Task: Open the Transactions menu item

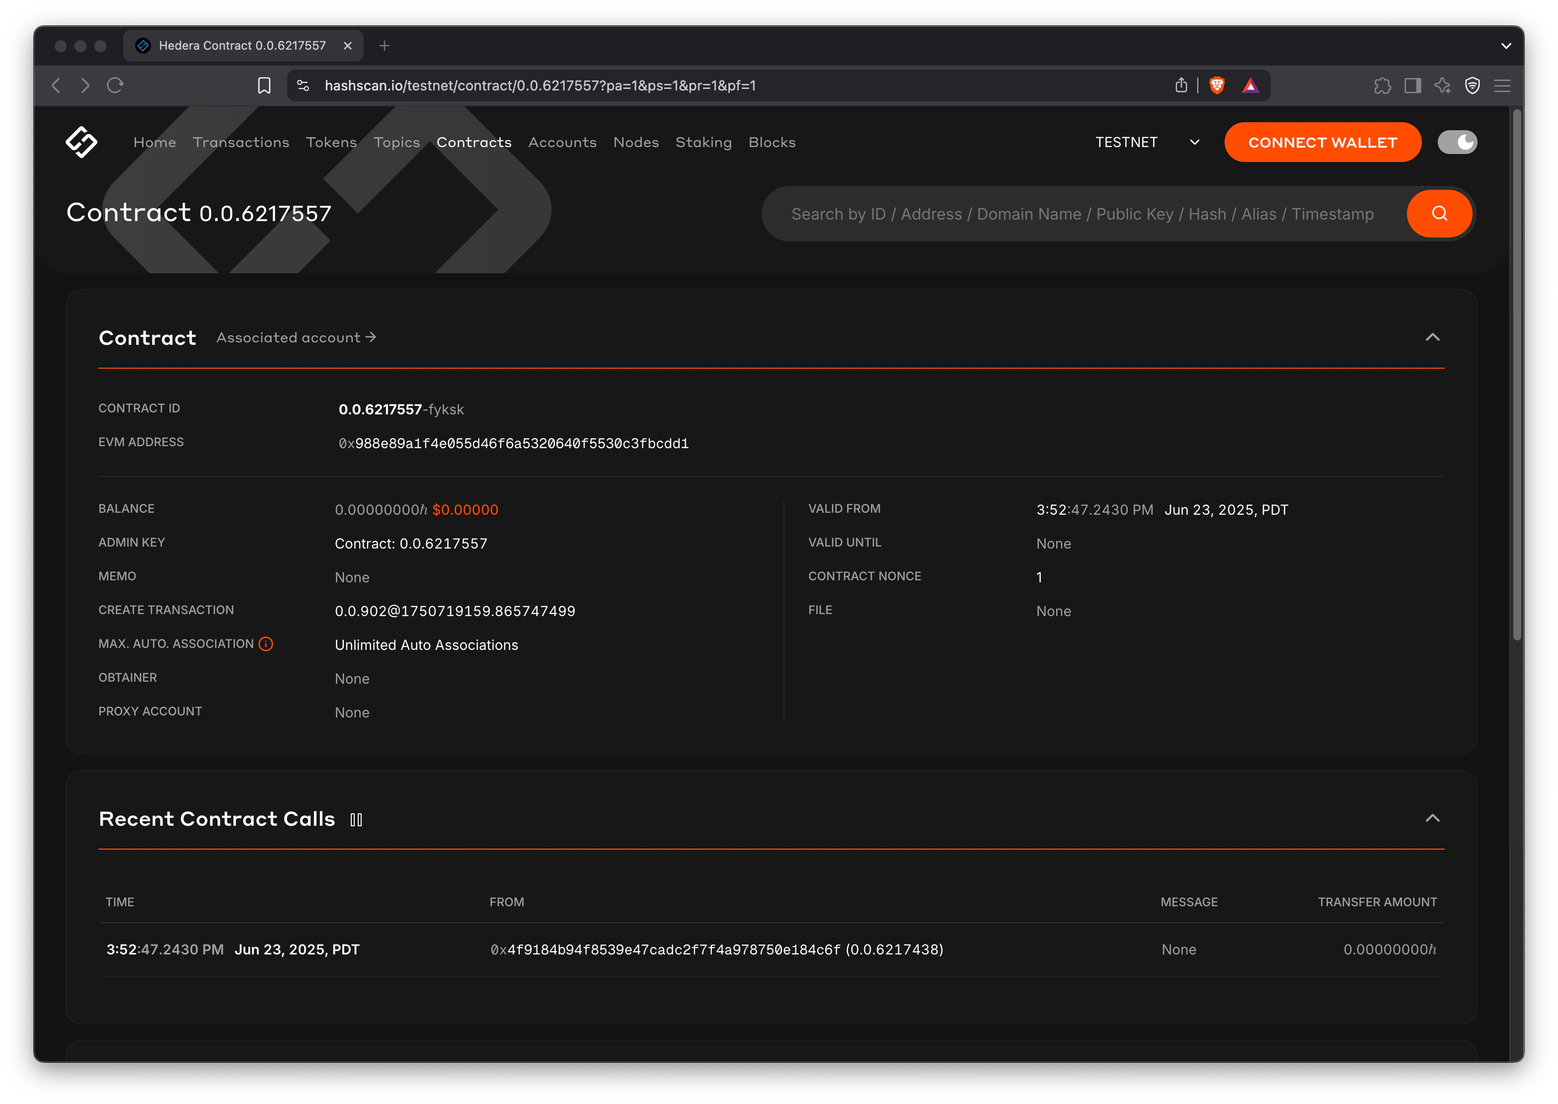Action: (x=240, y=142)
